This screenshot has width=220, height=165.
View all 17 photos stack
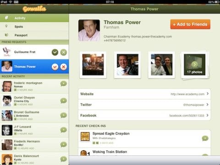click(195, 65)
